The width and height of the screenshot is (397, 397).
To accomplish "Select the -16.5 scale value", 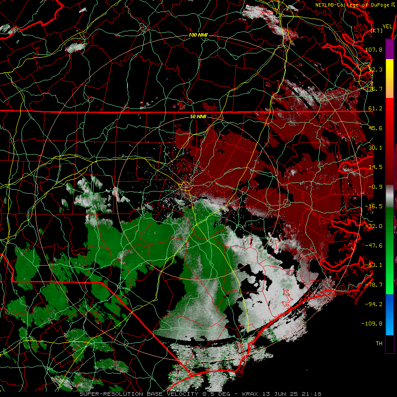I will [374, 206].
